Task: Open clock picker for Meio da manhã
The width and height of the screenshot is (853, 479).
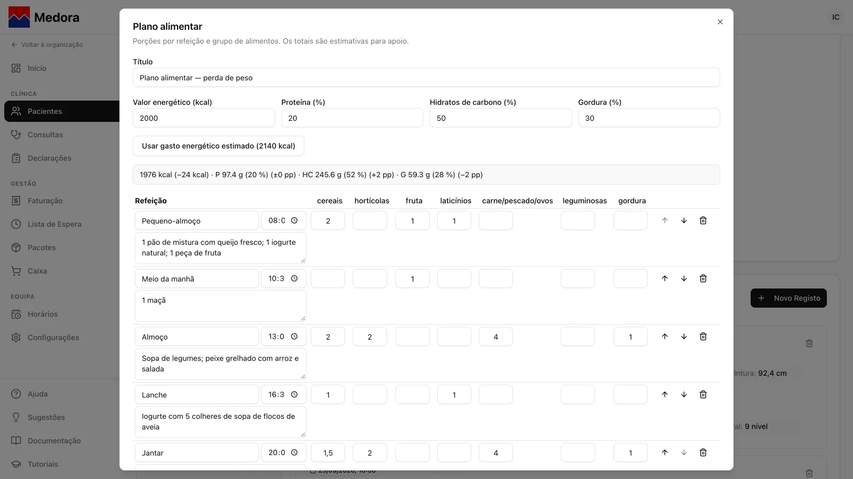Action: point(294,278)
